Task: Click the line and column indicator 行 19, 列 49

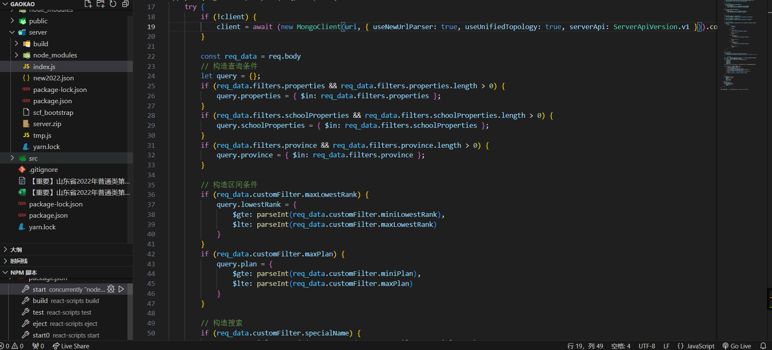Action: click(585, 346)
